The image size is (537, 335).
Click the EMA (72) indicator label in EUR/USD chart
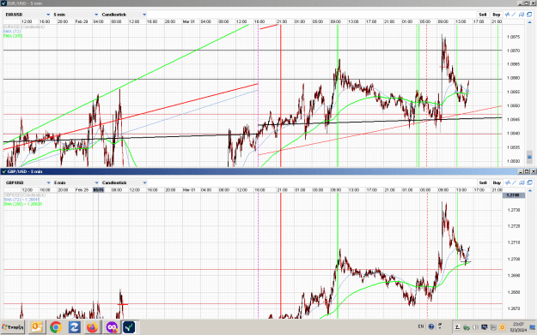[12, 31]
